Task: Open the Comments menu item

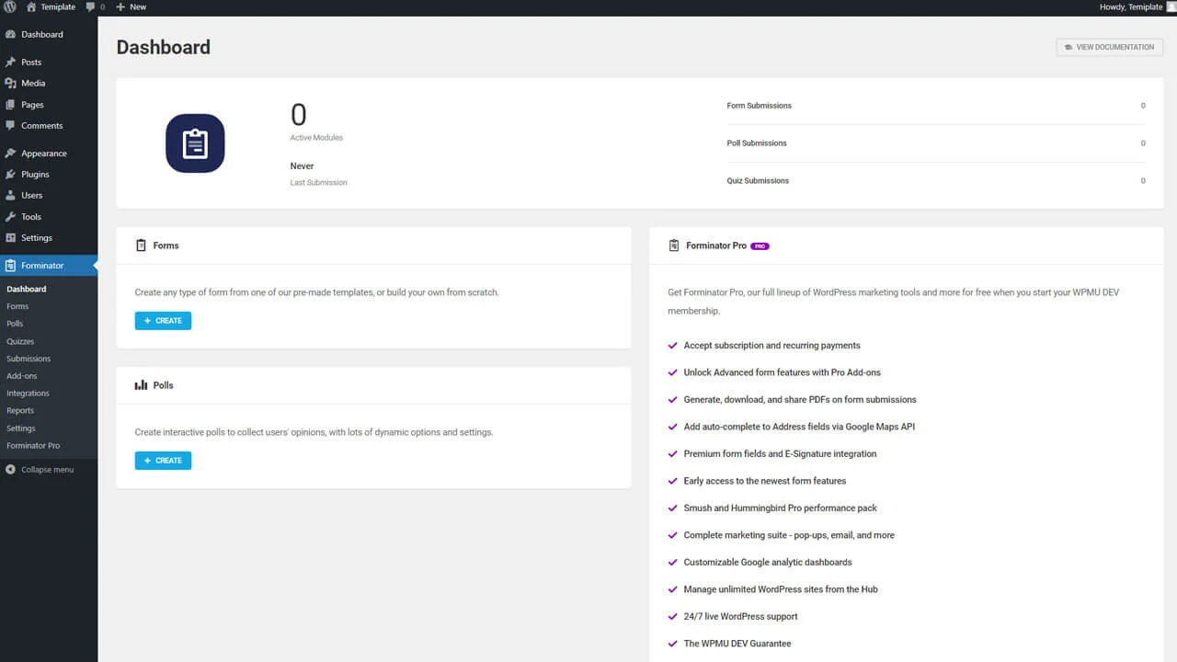Action: tap(49, 125)
